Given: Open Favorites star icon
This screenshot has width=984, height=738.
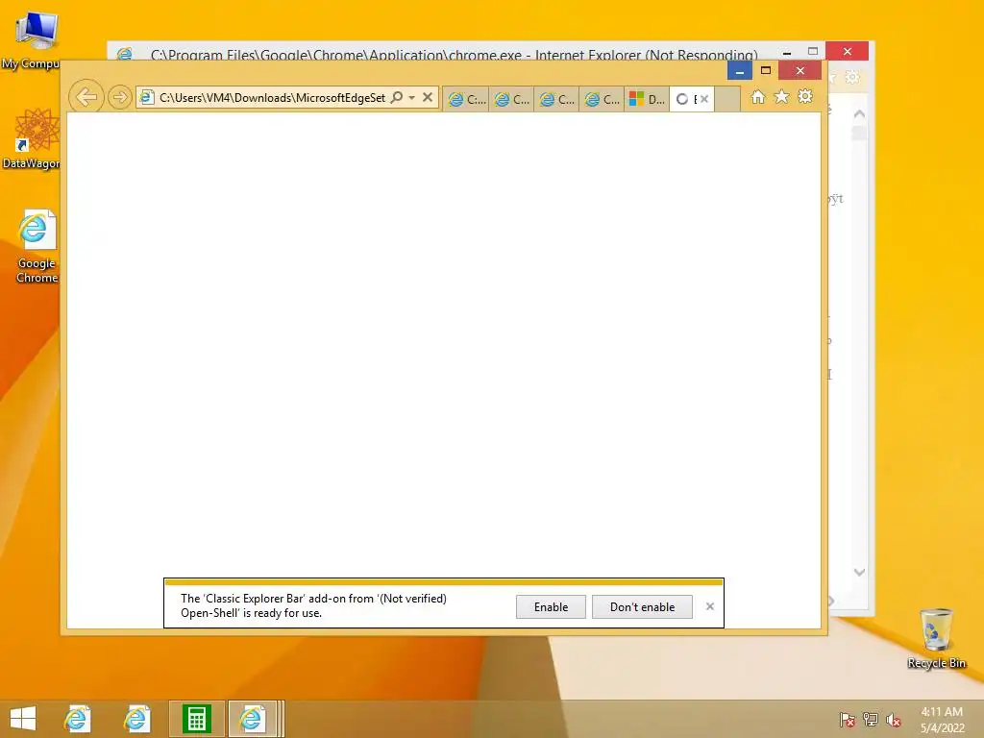Looking at the screenshot, I should [781, 97].
